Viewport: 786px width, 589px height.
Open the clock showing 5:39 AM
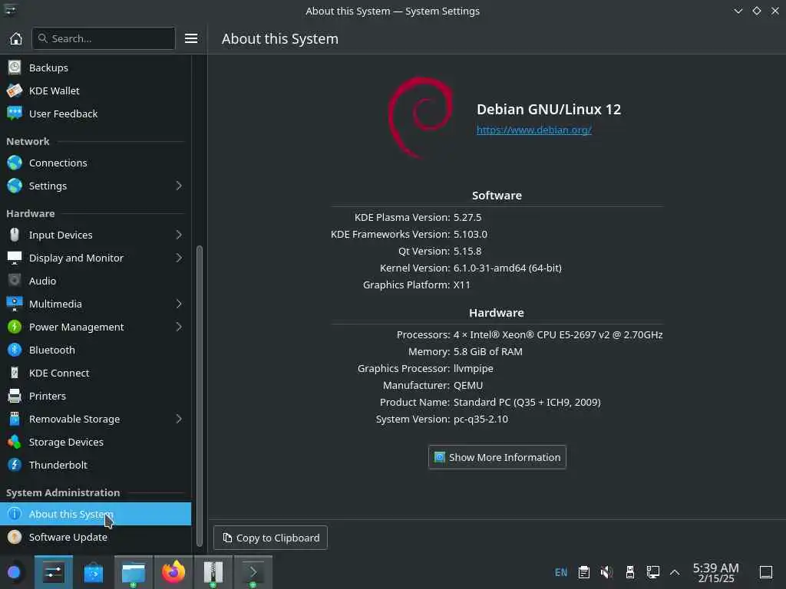(x=716, y=572)
